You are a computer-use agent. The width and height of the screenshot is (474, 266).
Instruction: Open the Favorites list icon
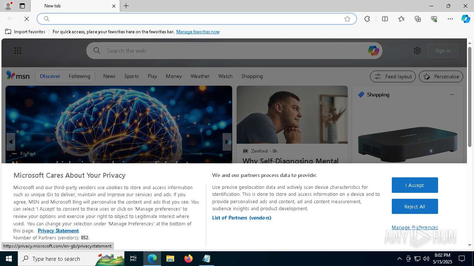(x=401, y=19)
